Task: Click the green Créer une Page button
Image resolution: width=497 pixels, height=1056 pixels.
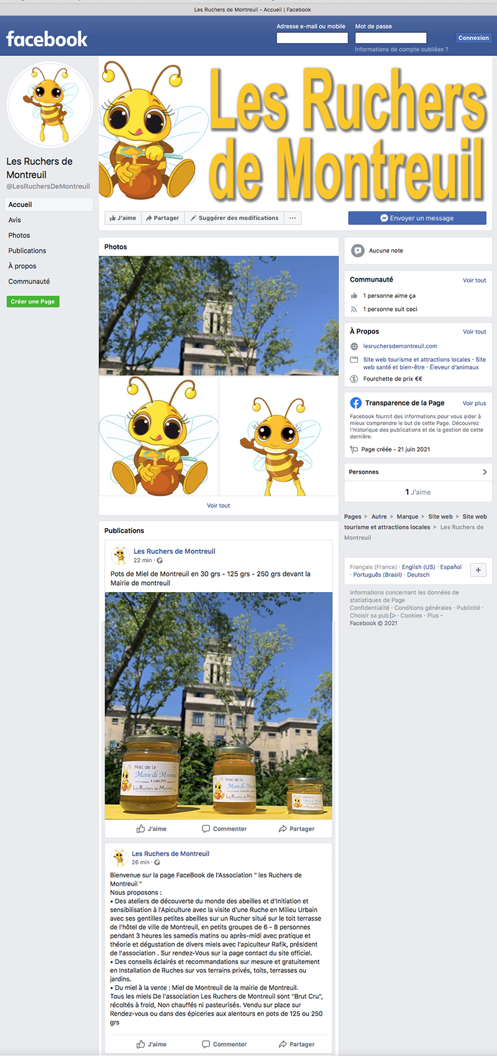Action: pos(33,302)
